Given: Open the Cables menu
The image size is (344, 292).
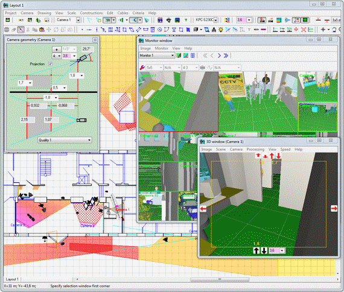Looking at the screenshot, I should pyautogui.click(x=123, y=13).
